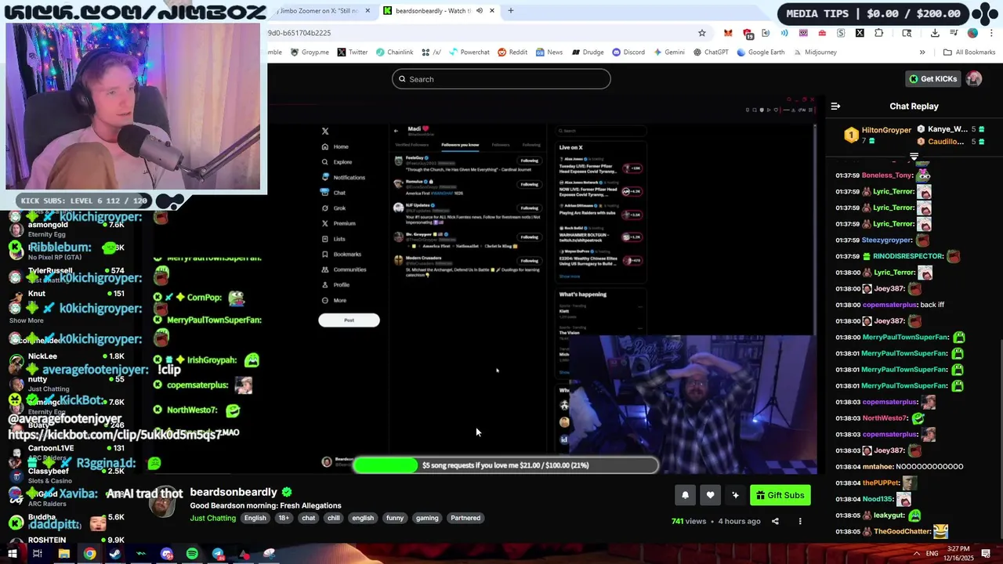Screen dimensions: 1003x564
Task: Click the Gift Subs button
Action: 780,495
